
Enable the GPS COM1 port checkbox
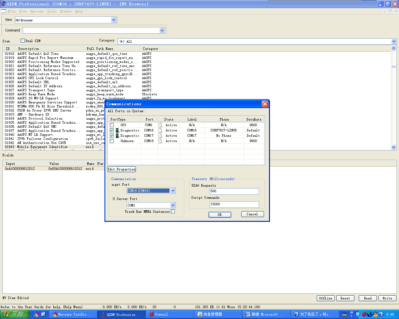(112, 125)
